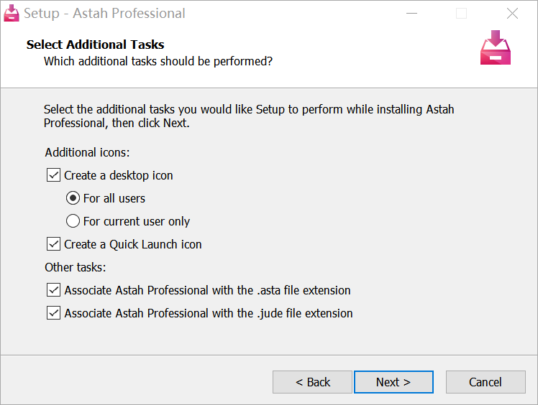Close the Setup window with X
The height and width of the screenshot is (405, 538).
[512, 14]
